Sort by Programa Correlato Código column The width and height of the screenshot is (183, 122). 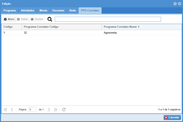click(x=61, y=27)
